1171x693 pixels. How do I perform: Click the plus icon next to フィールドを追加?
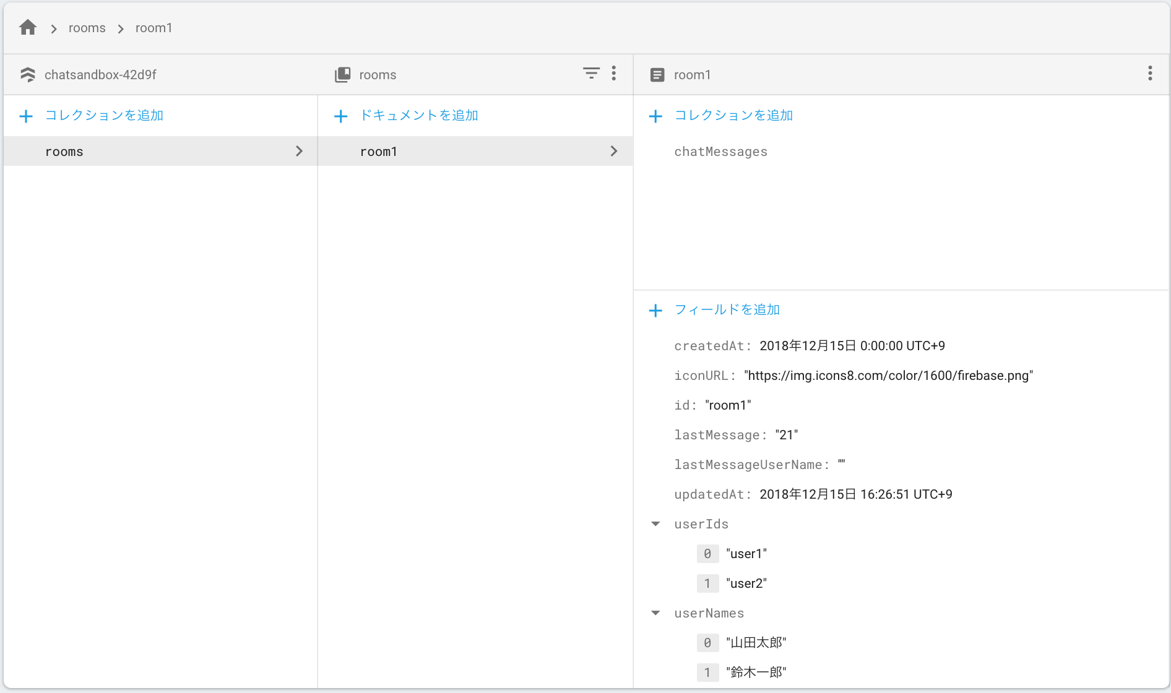coord(655,310)
